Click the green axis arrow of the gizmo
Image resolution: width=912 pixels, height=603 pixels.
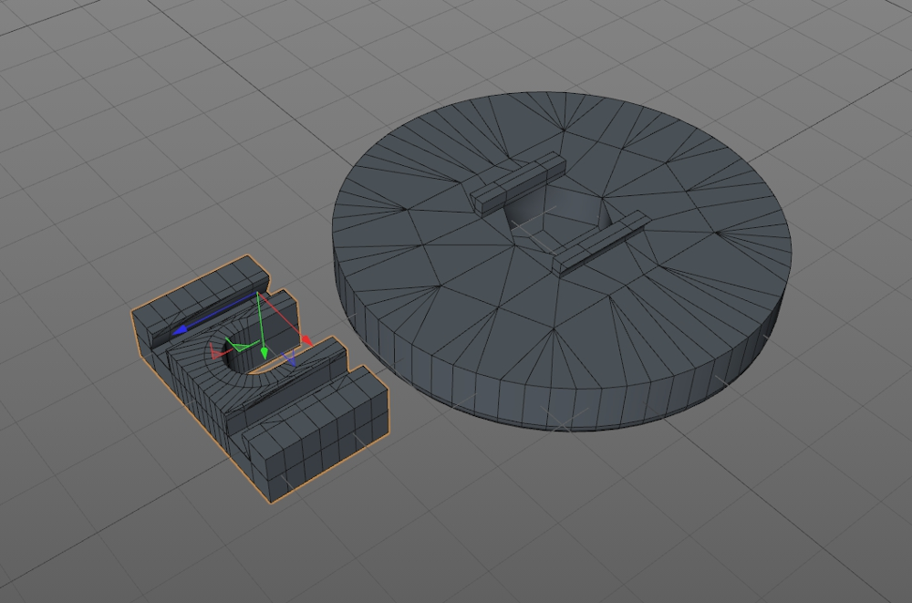click(x=264, y=353)
